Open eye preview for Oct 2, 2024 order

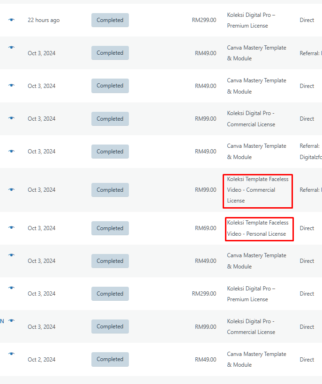coord(11,354)
